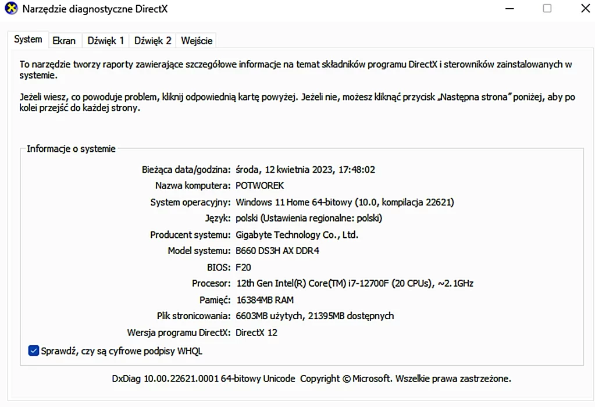Click the Windows 11 Home system line

(344, 202)
